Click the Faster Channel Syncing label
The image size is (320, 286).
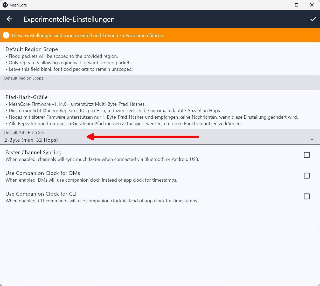click(33, 152)
